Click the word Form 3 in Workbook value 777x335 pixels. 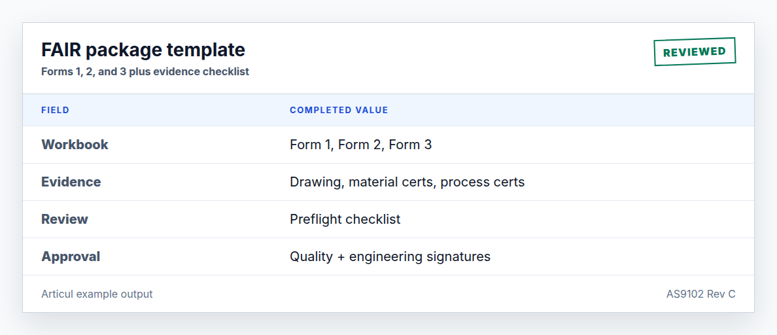410,145
